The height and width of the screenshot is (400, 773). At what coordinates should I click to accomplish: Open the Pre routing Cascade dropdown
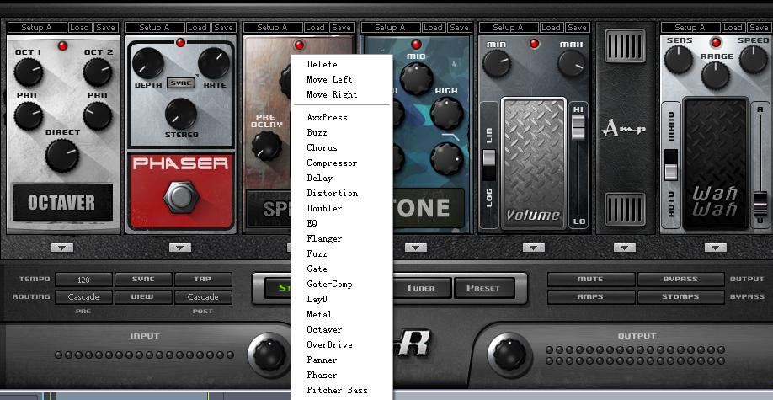[83, 297]
